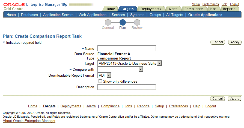This screenshot has width=244, height=128.
Task: Click footer Preferences link
Action: tap(178, 106)
